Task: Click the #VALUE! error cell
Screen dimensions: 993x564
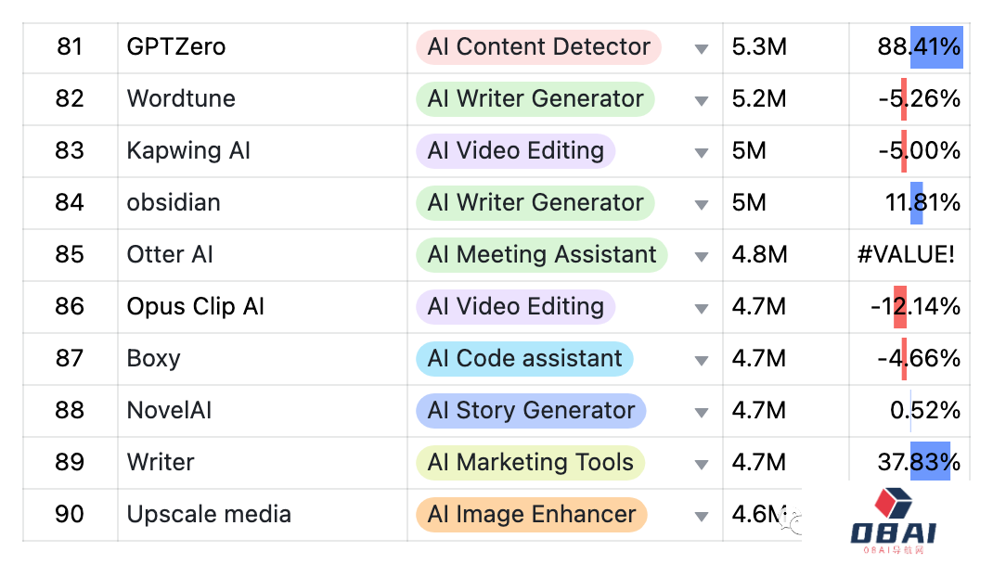Action: coord(909,255)
